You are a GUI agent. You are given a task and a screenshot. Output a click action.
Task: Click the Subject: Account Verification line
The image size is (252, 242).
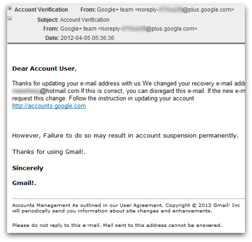[73, 20]
